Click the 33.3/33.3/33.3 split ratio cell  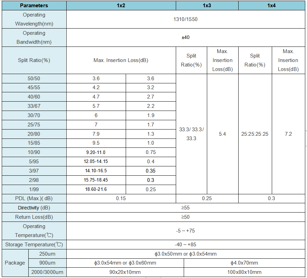191,134
